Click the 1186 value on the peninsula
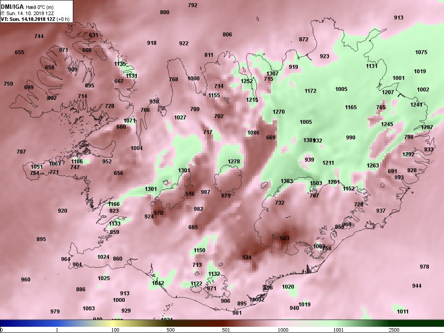 pyautogui.click(x=77, y=162)
